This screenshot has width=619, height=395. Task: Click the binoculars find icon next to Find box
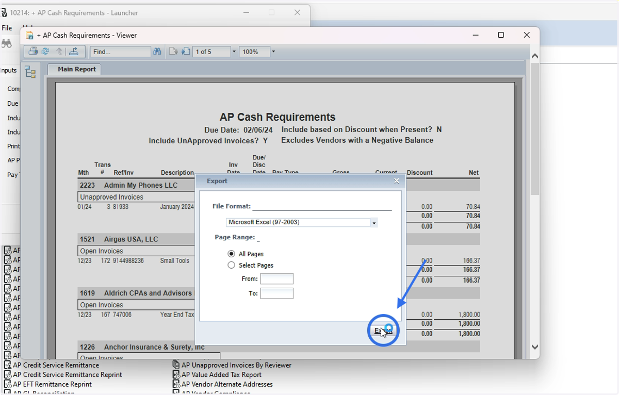[x=157, y=52]
